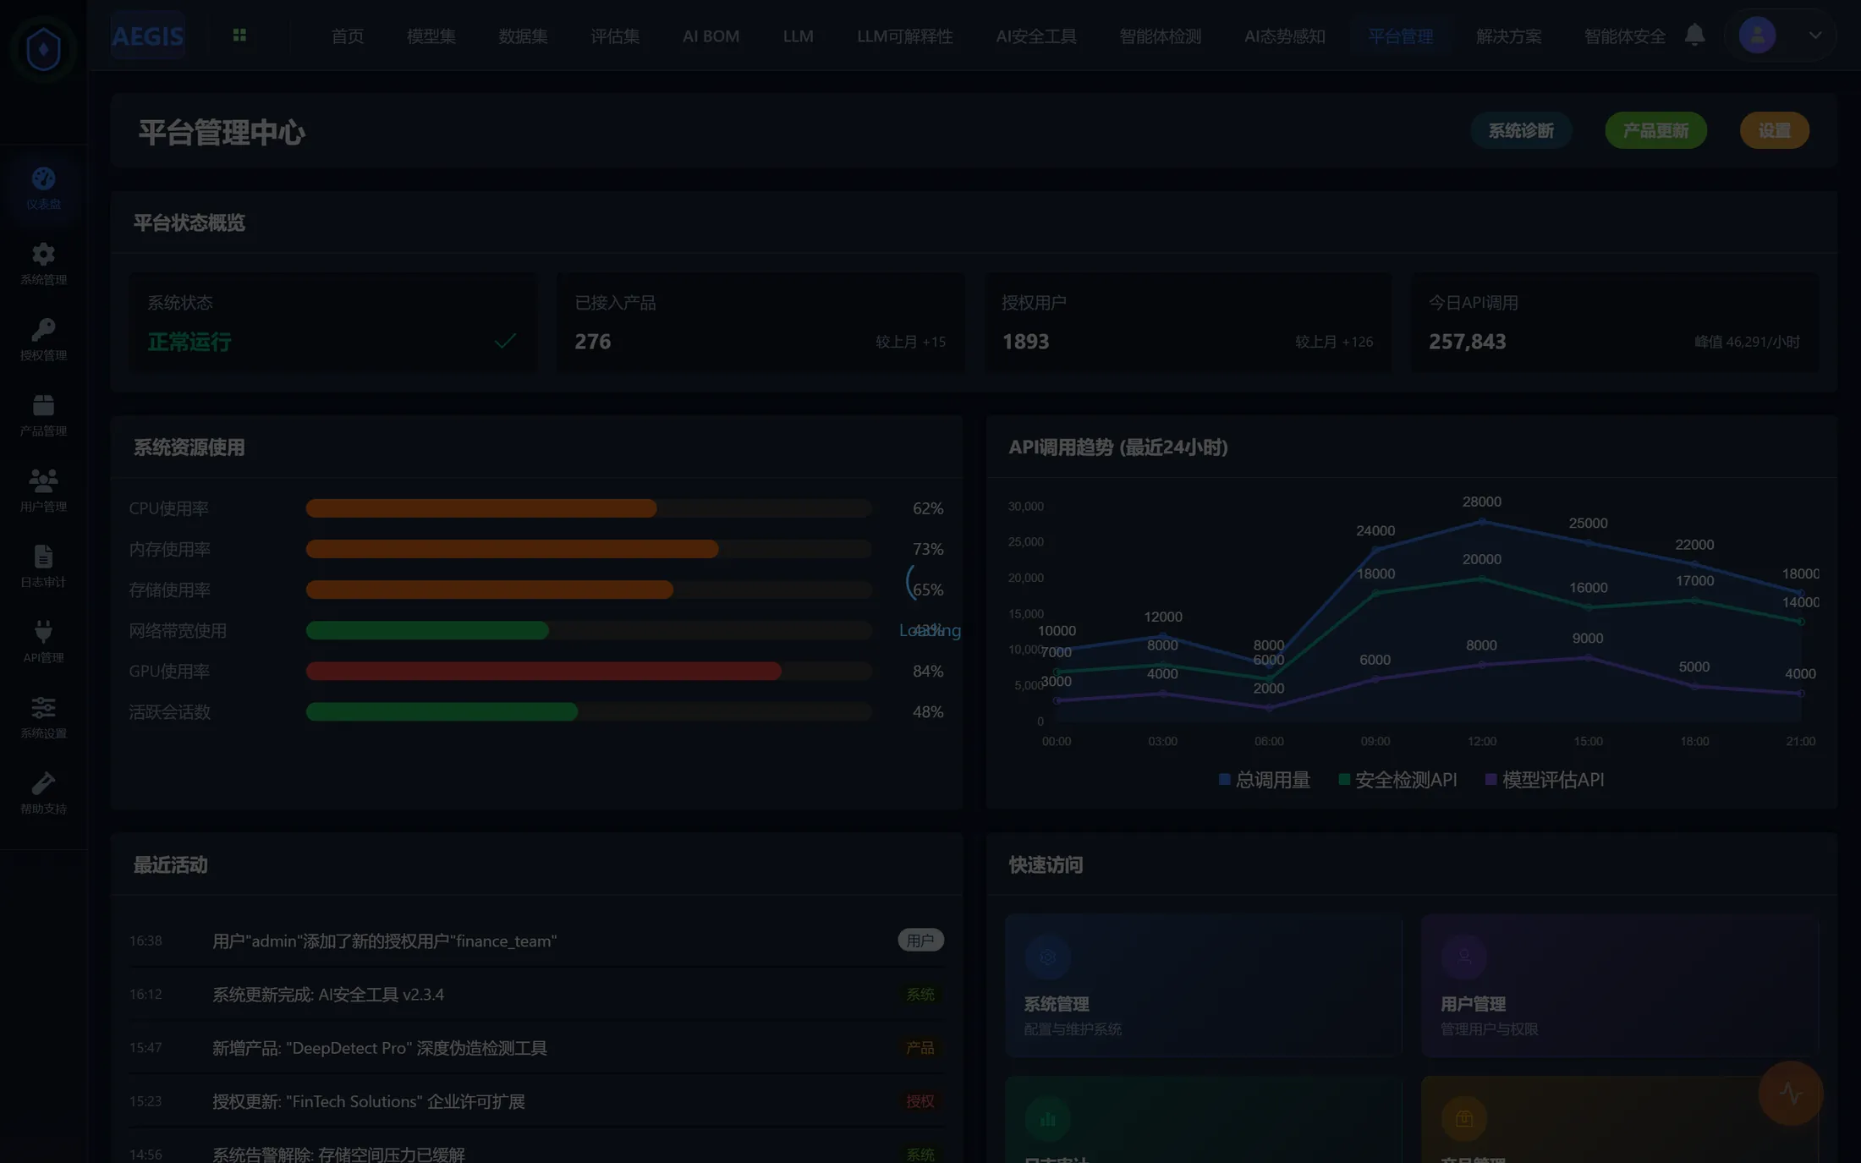Open AI态势感知 in top navigation
The image size is (1861, 1163).
pyautogui.click(x=1285, y=36)
